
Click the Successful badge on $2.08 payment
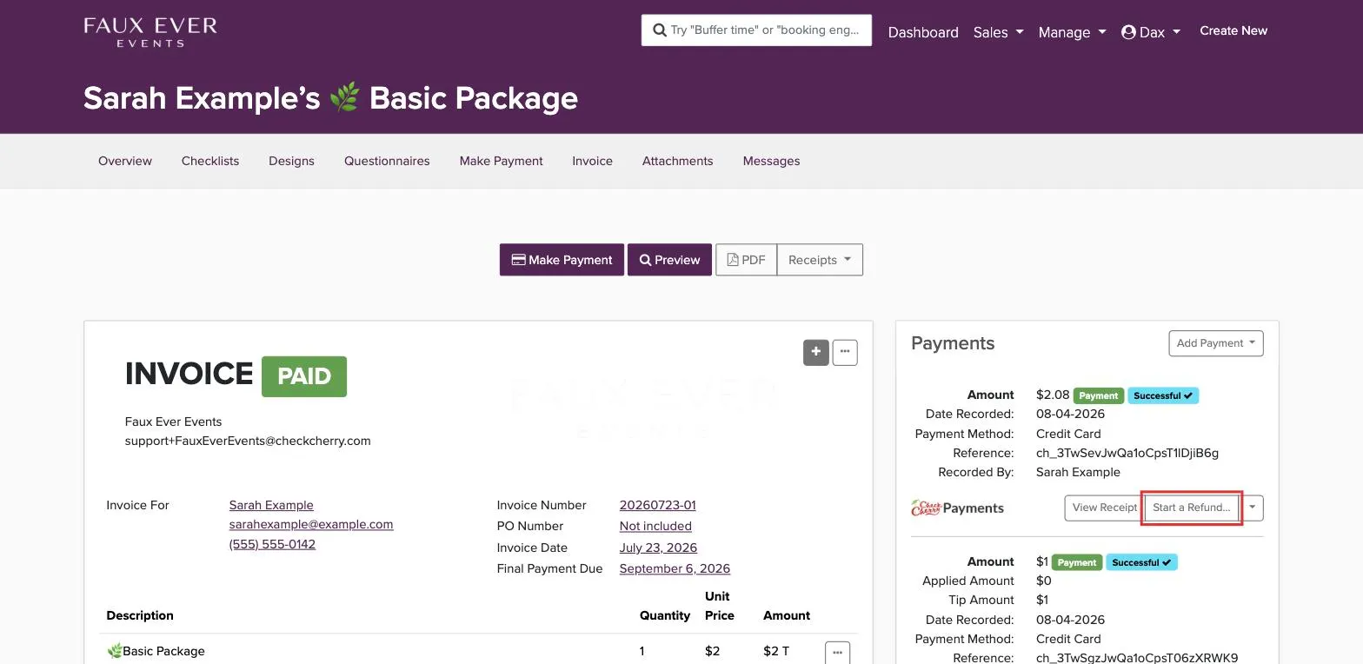point(1162,395)
